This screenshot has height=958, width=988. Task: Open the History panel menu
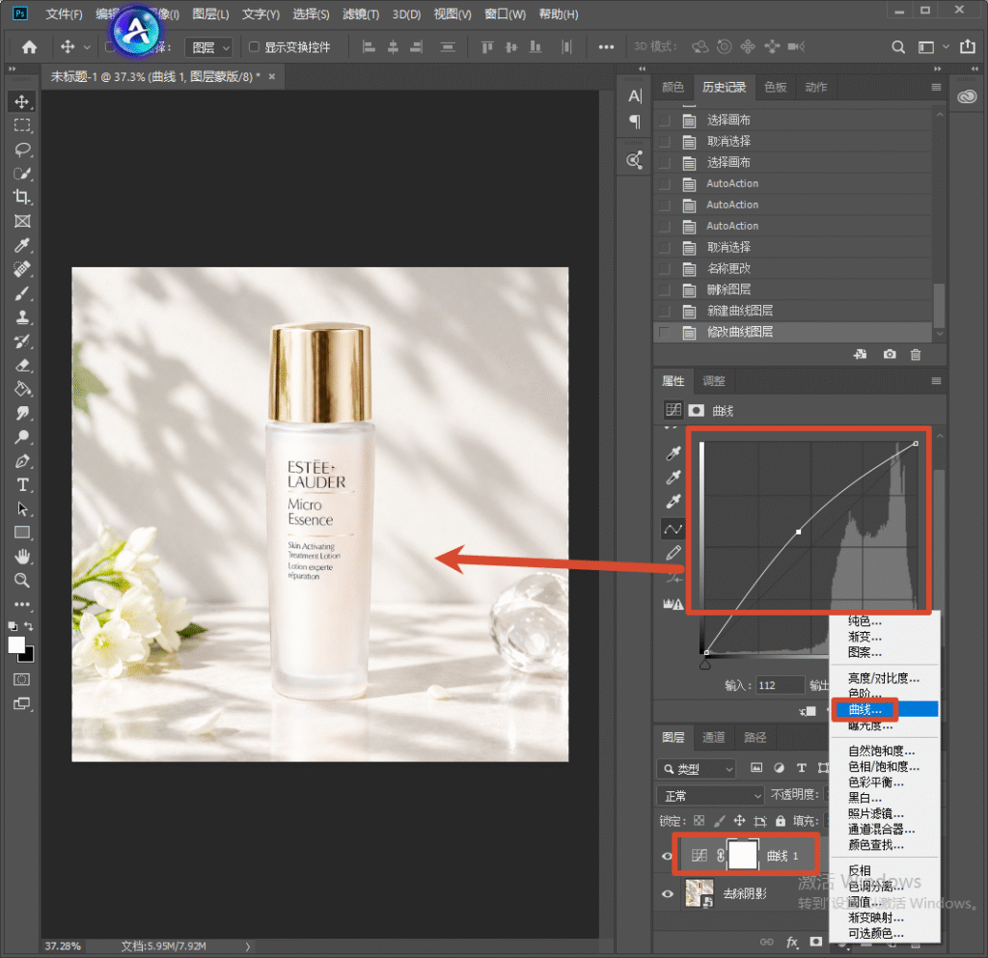[x=936, y=88]
